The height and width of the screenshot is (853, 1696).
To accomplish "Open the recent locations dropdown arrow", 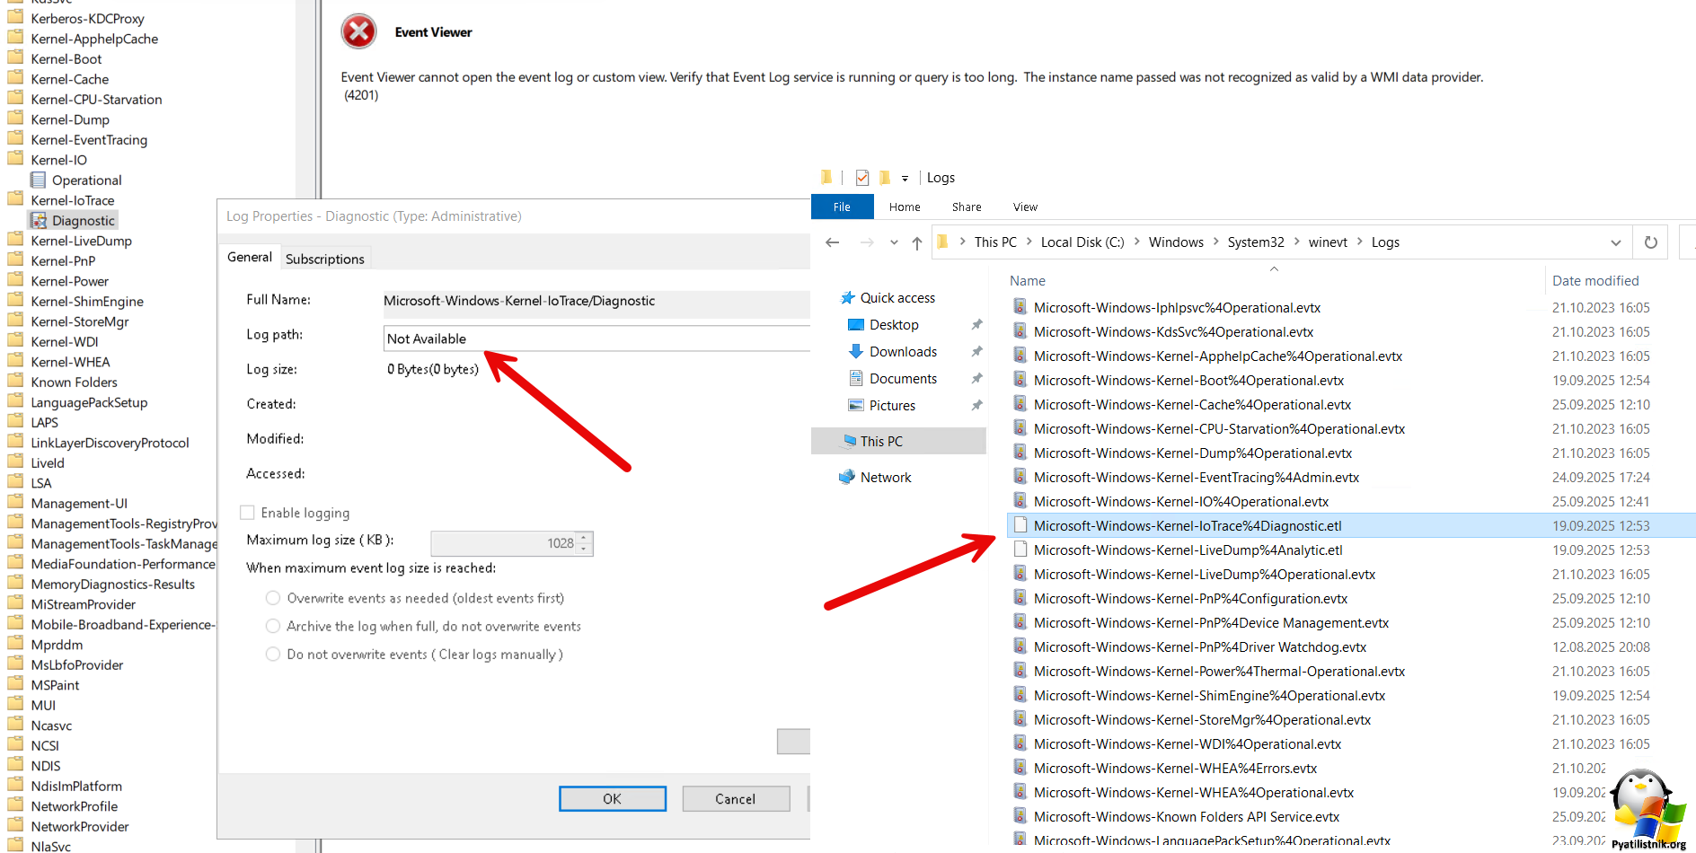I will coord(894,242).
